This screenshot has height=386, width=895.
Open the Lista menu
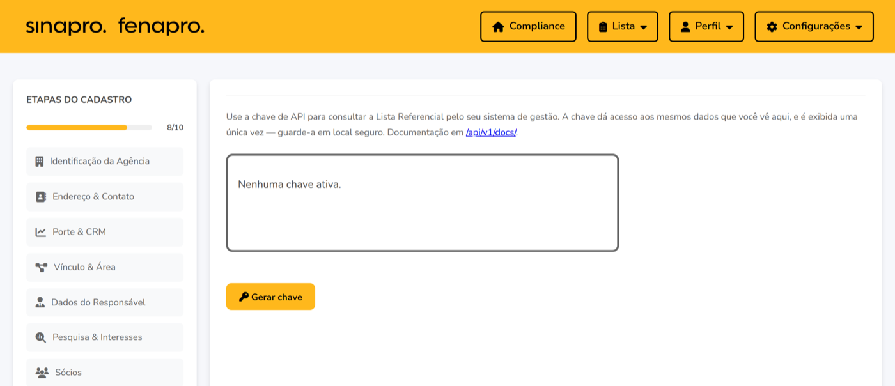[623, 27]
